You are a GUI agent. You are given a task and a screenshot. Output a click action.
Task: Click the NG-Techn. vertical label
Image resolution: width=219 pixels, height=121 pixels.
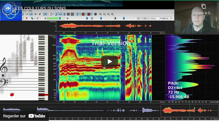(36, 58)
